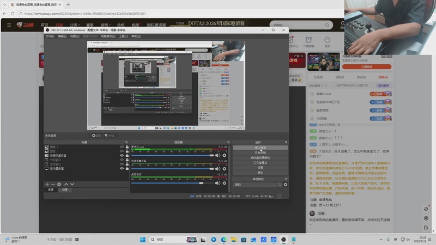Move source down with the down arrow
Screen dimensions: 436x245
click(x=72, y=184)
